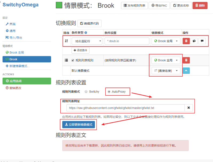Clear the rule list URL with X
The height and width of the screenshot is (162, 213).
click(189, 108)
